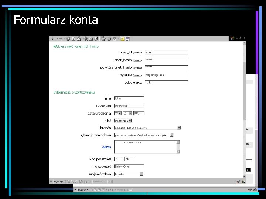
Task: Click the odpowiedź input field
Action: click(166, 82)
